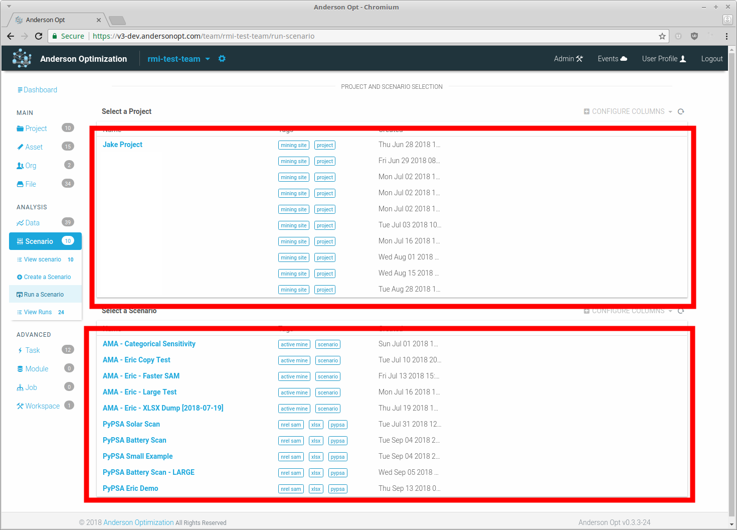Click the Logout link
The height and width of the screenshot is (530, 737).
tap(712, 59)
